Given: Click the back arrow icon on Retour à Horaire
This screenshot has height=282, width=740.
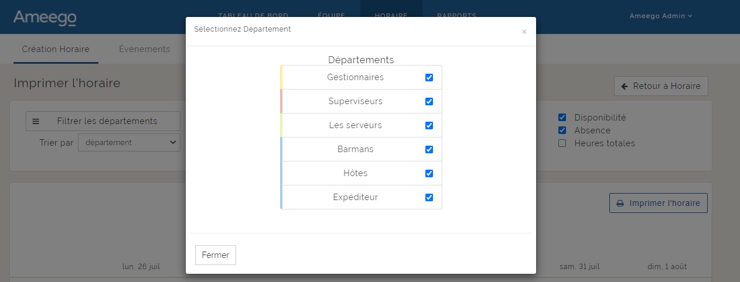Looking at the screenshot, I should tap(624, 86).
